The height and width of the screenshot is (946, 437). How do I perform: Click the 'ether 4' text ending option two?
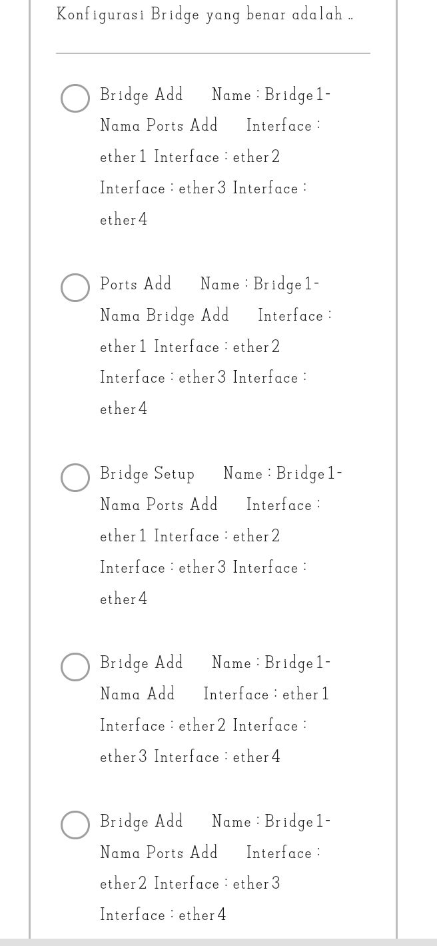coord(124,409)
